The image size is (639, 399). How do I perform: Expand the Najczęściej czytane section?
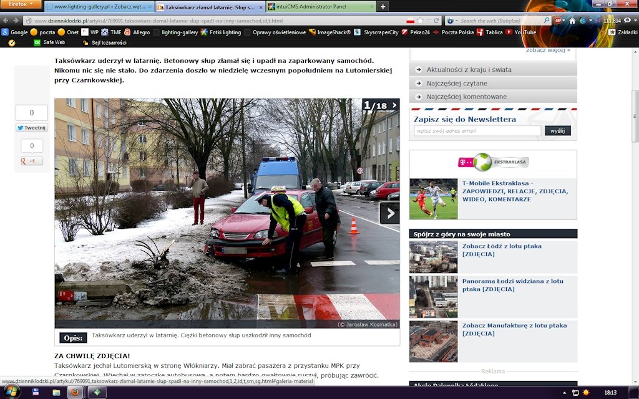[x=493, y=84]
